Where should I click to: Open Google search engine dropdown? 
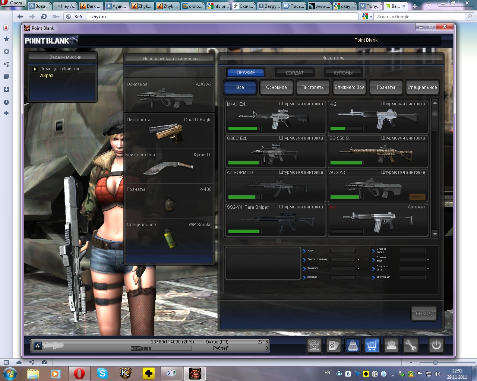pyautogui.click(x=367, y=17)
